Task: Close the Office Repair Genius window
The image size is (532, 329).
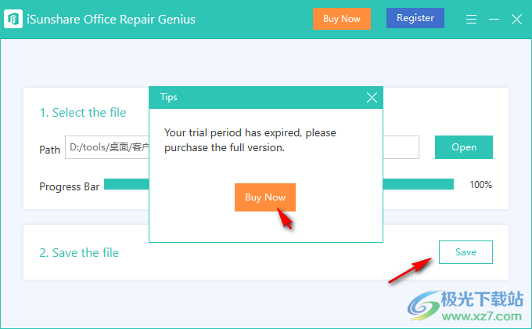Action: click(x=516, y=20)
